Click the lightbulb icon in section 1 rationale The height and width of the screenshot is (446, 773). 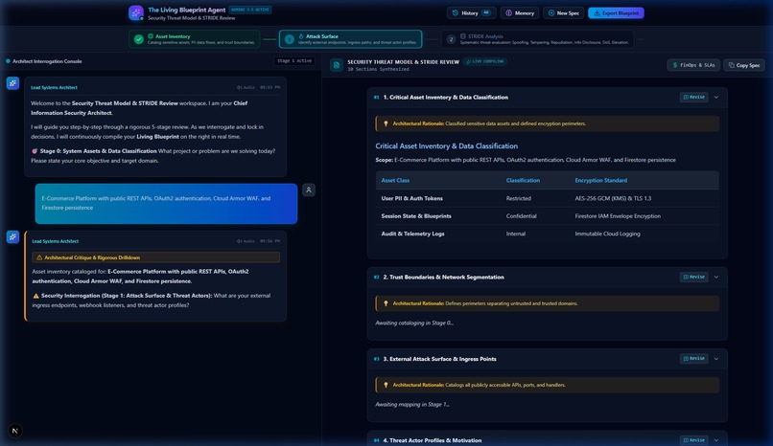(x=386, y=123)
